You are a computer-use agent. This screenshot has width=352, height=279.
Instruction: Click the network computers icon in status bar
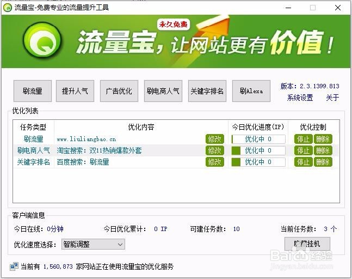tap(14, 266)
